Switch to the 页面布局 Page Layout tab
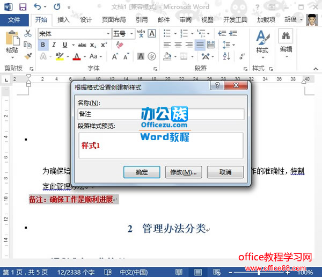Viewport: 322px width, 277px height. [x=114, y=20]
